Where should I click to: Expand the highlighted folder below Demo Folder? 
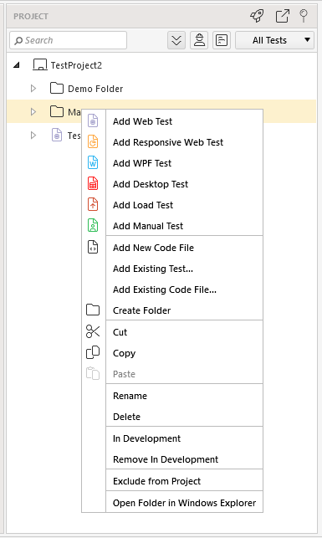click(33, 112)
